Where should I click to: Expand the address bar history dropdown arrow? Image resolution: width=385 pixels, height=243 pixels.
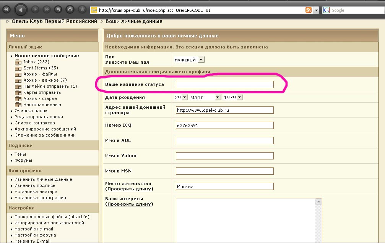tap(316, 11)
